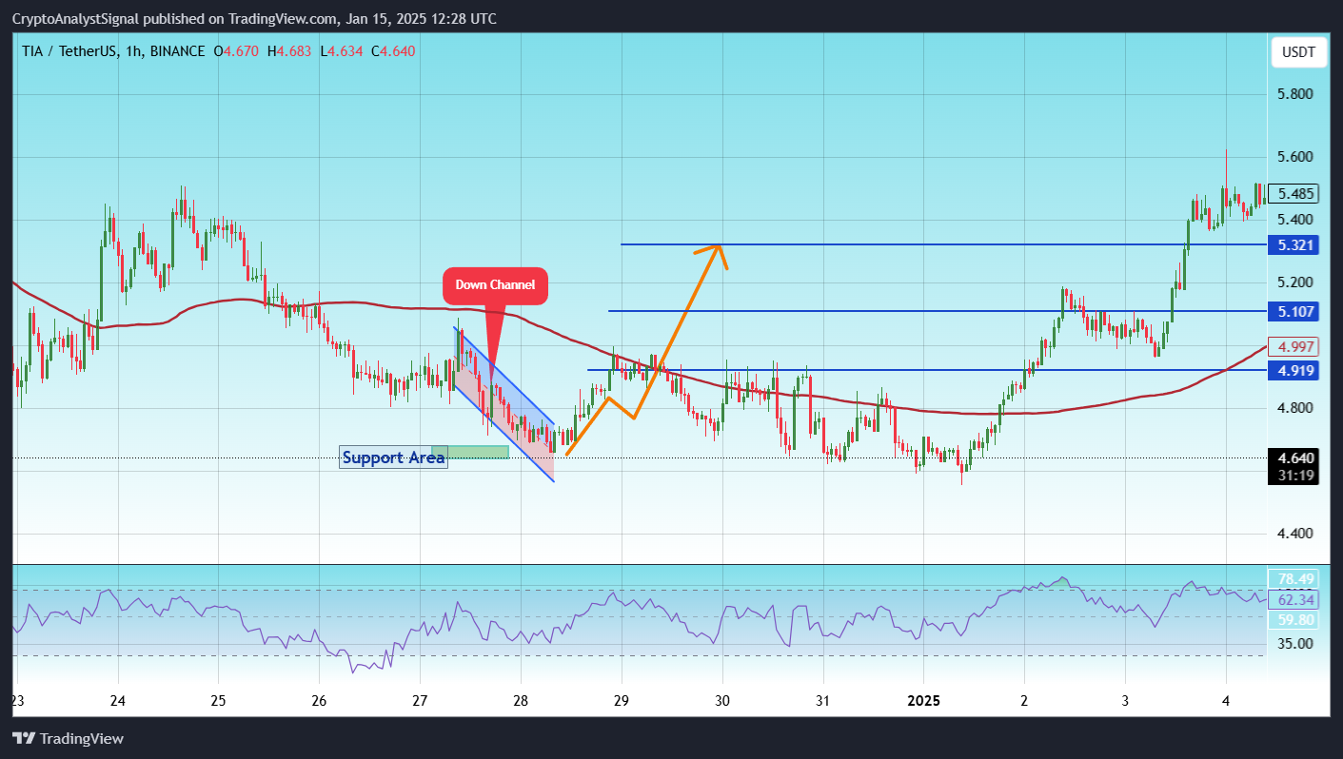Click the O4.670 open value
Image resolution: width=1343 pixels, height=759 pixels.
click(235, 50)
